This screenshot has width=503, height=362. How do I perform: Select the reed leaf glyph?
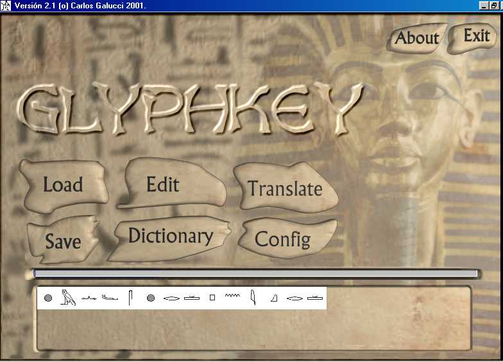click(x=253, y=297)
